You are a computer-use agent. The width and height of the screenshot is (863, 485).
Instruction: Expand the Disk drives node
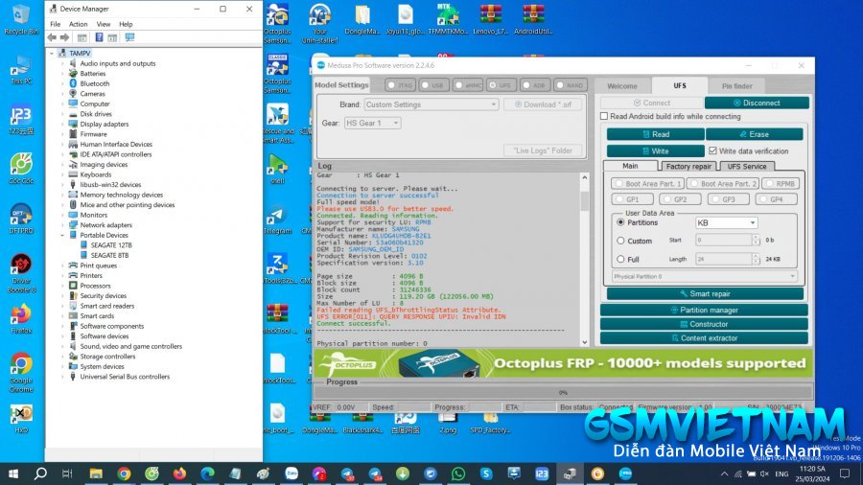[x=62, y=114]
